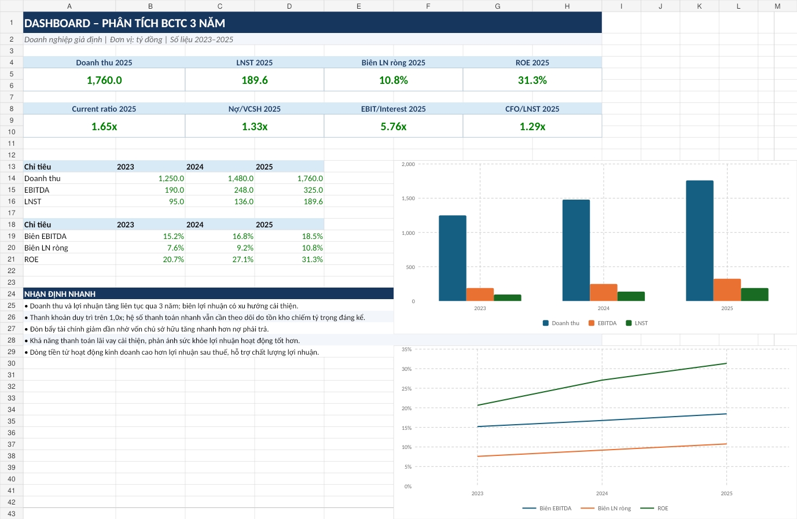797x519 pixels.
Task: Click subtitle 'Doanh nghiệp giả định' row
Action: 313,39
